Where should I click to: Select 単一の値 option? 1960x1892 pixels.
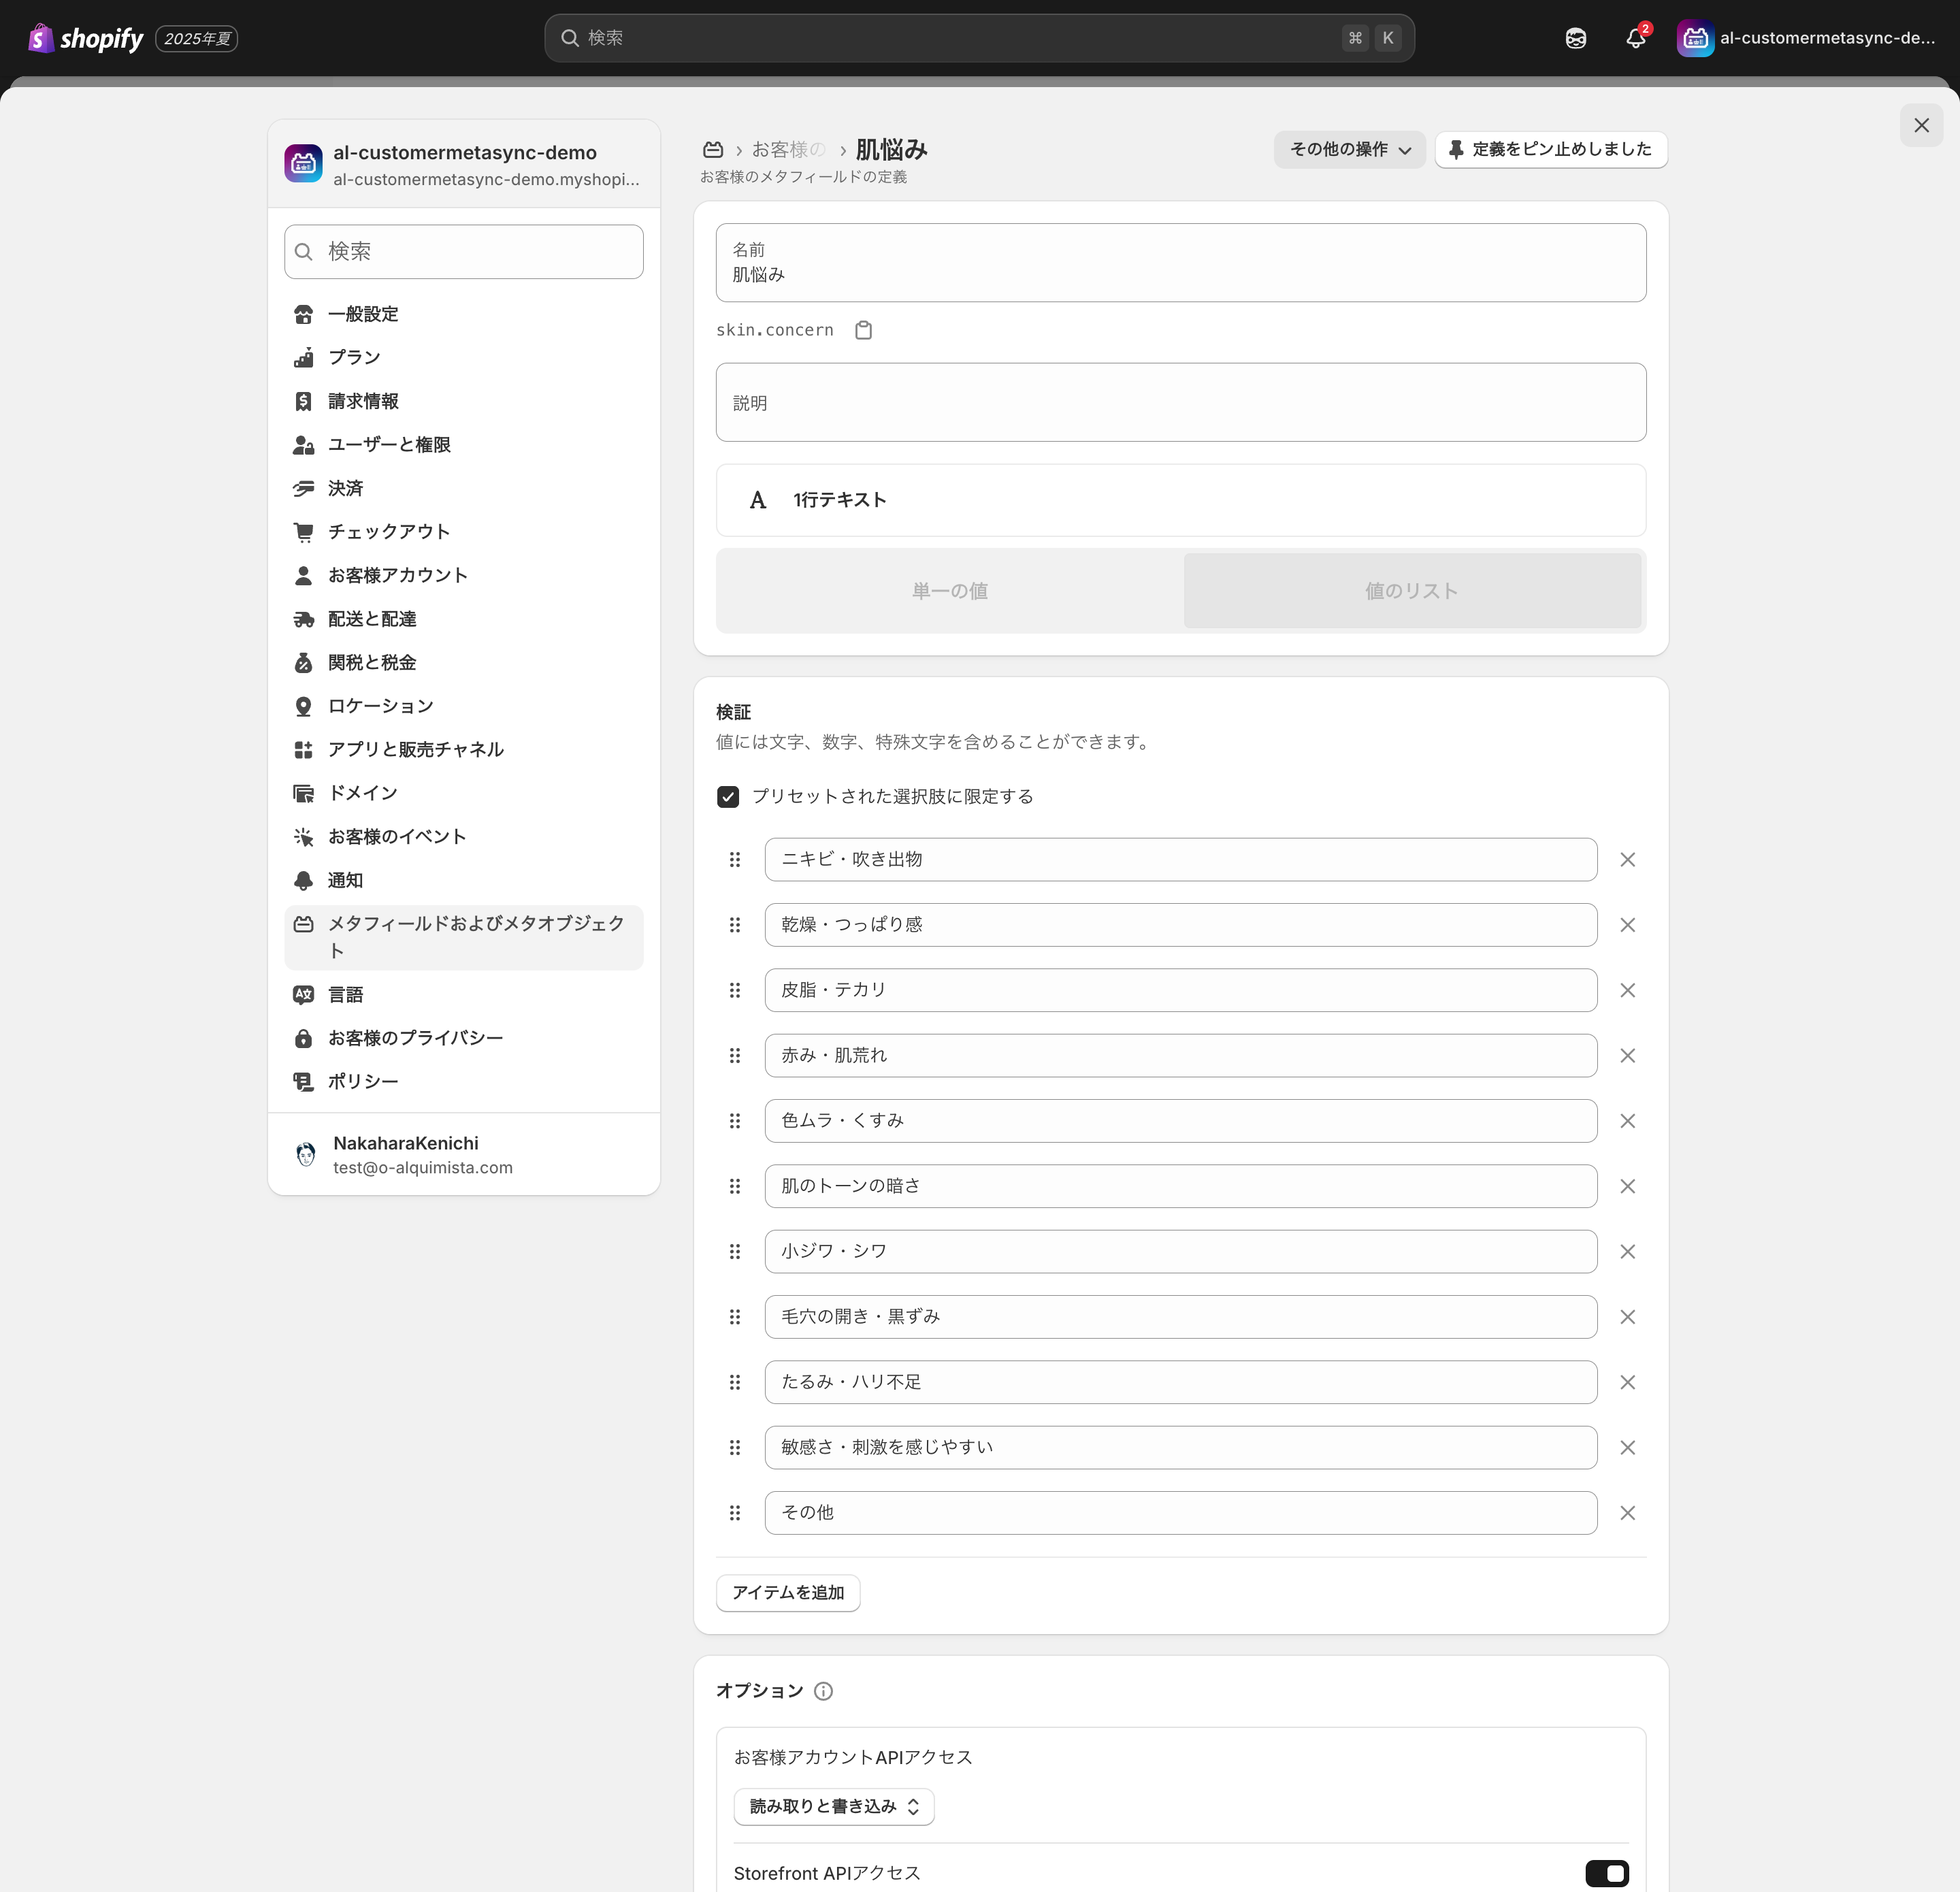950,590
